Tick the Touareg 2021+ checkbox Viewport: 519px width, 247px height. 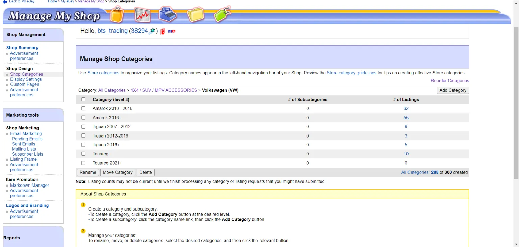coord(83,163)
